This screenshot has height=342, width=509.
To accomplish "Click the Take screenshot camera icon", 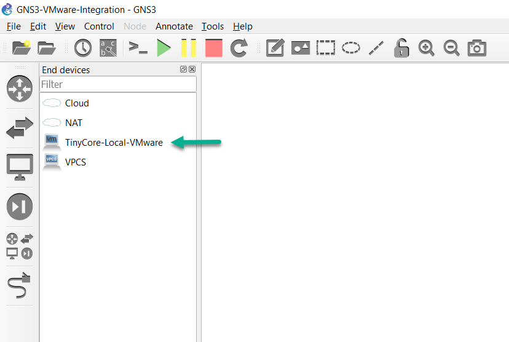I will [477, 48].
